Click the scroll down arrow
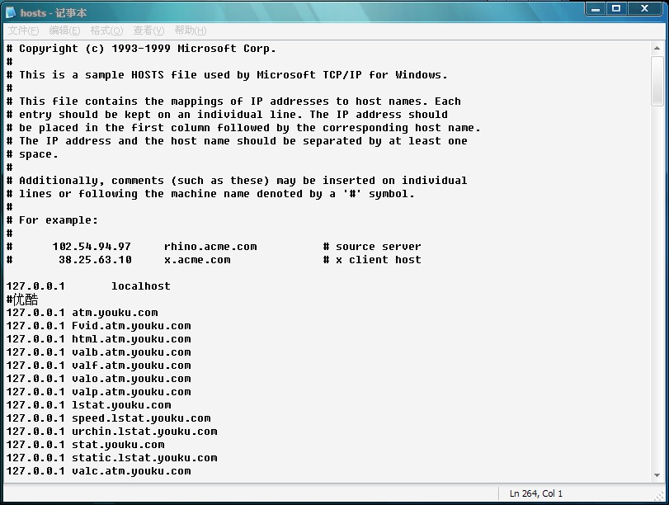Image resolution: width=669 pixels, height=505 pixels. pos(657,475)
